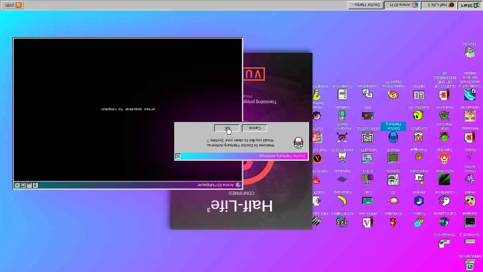Launch the Speech icon

(x=393, y=179)
